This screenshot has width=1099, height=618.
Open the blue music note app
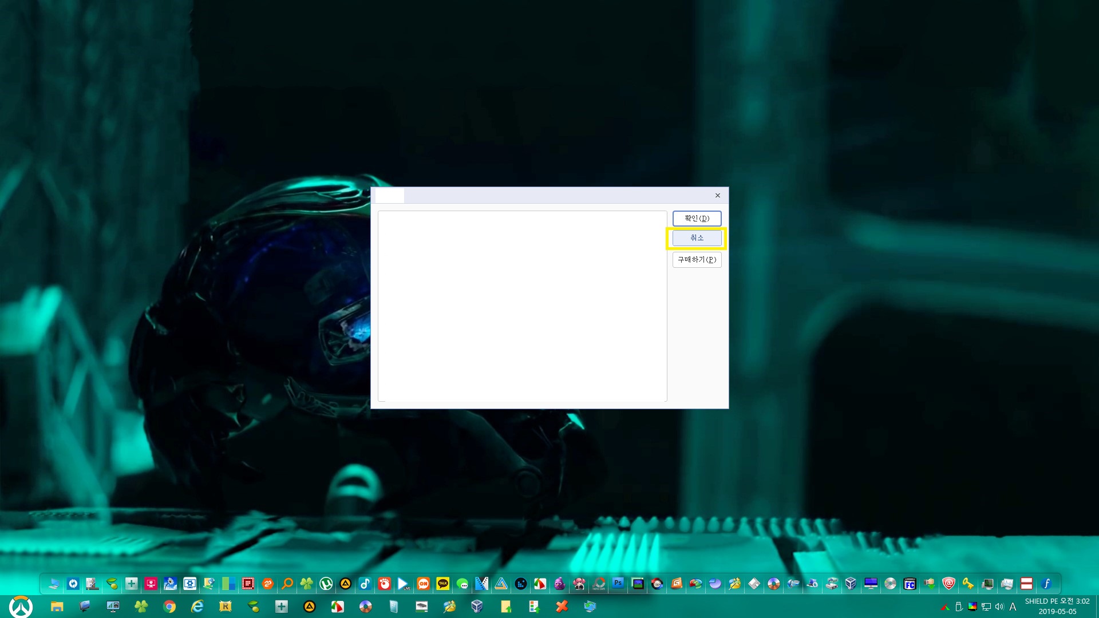click(x=365, y=584)
